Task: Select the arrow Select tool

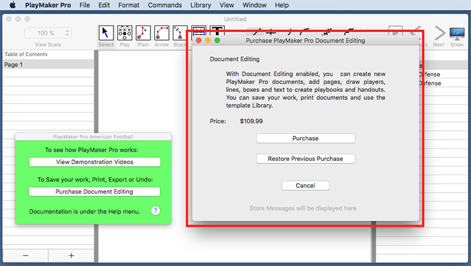Action: tap(106, 33)
